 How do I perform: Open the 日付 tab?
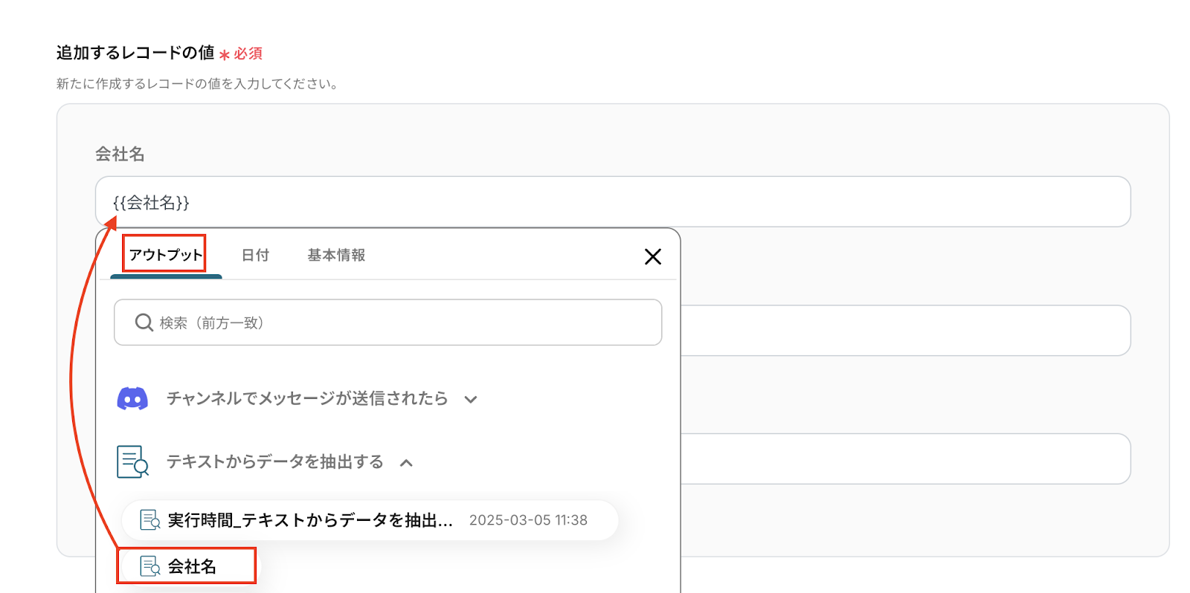[255, 255]
